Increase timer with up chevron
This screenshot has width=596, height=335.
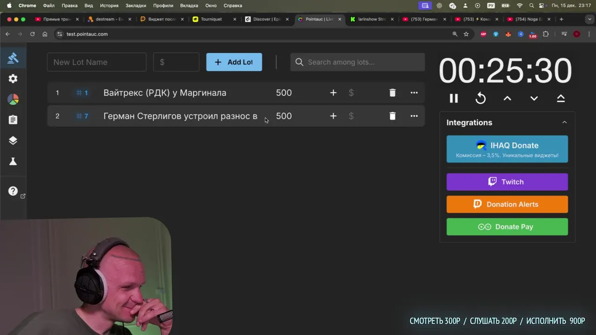pyautogui.click(x=507, y=98)
